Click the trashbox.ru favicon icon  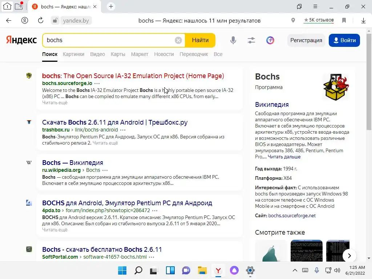pyautogui.click(x=29, y=122)
